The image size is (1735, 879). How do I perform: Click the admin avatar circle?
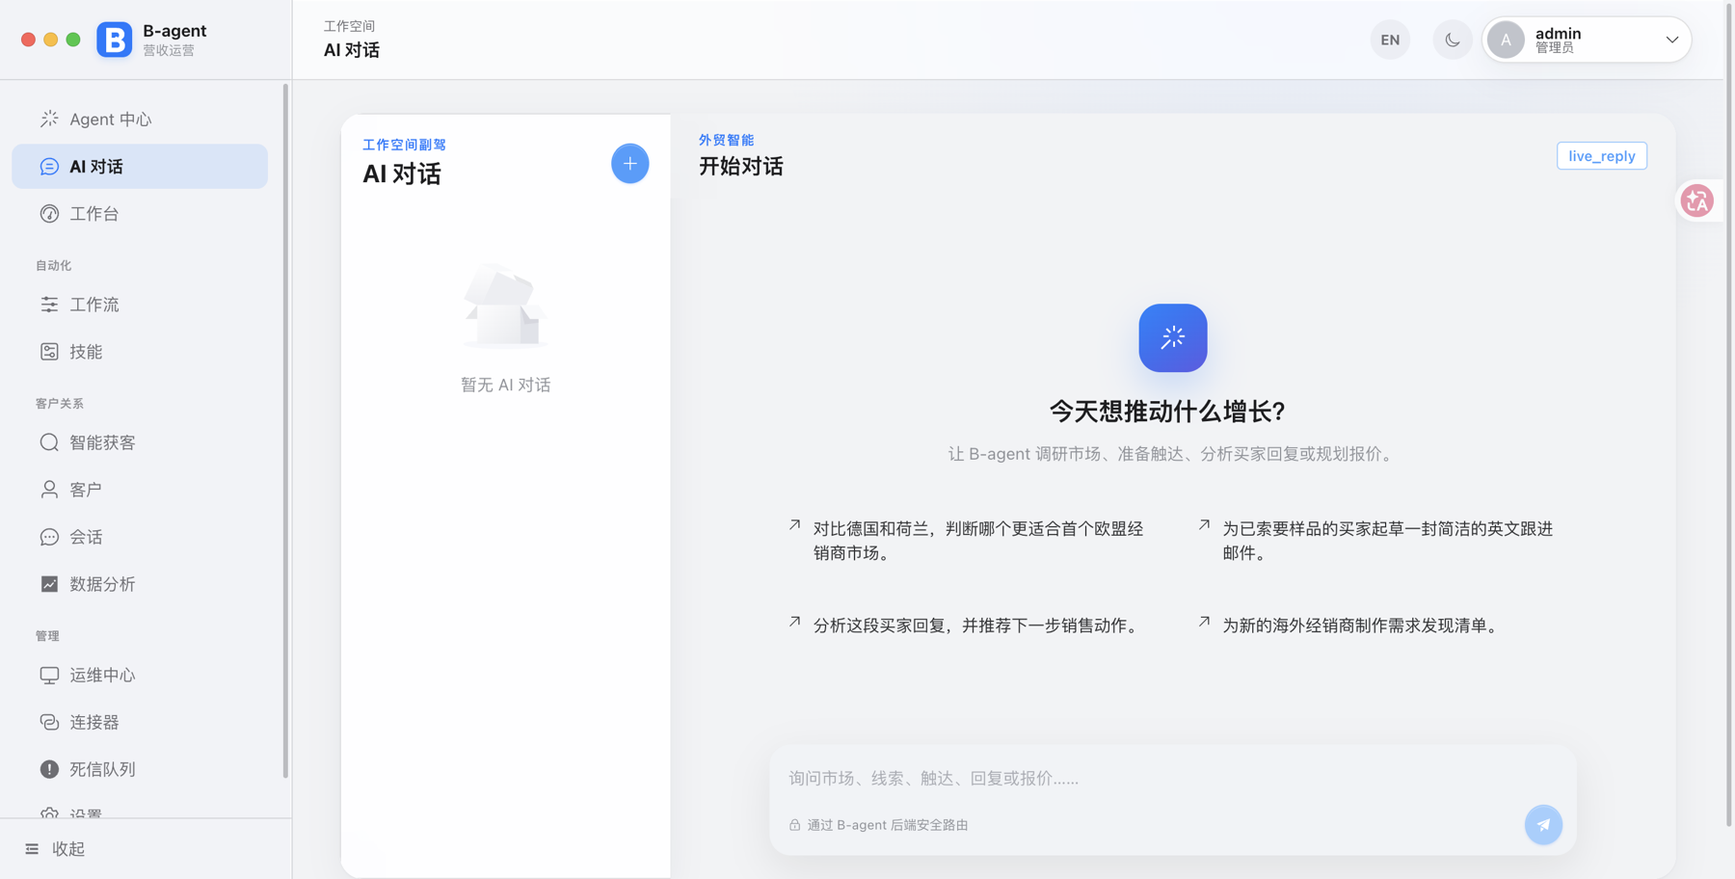click(x=1506, y=40)
